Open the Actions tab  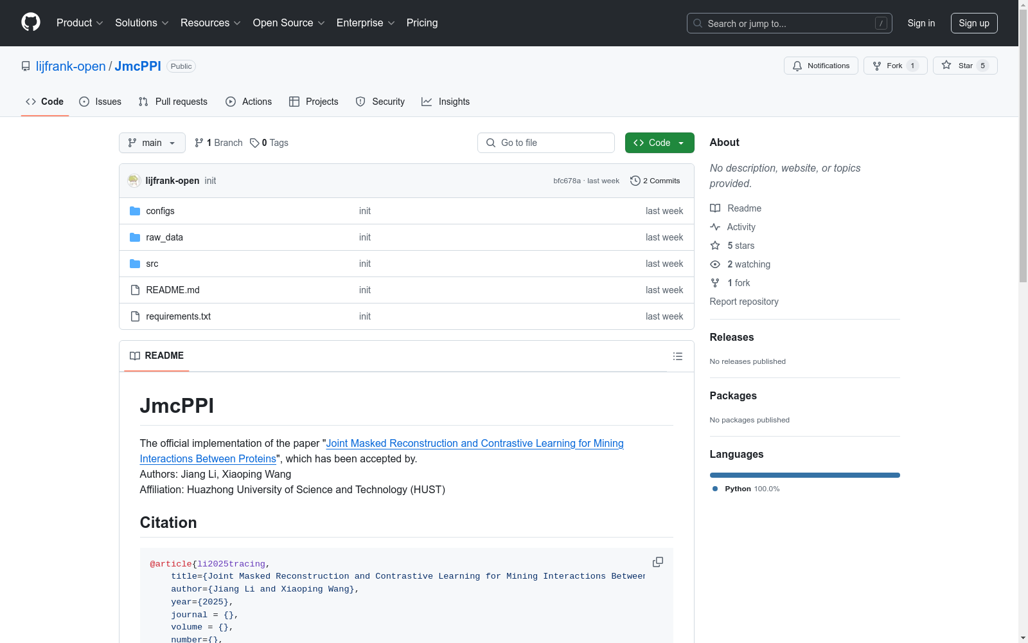tap(249, 102)
